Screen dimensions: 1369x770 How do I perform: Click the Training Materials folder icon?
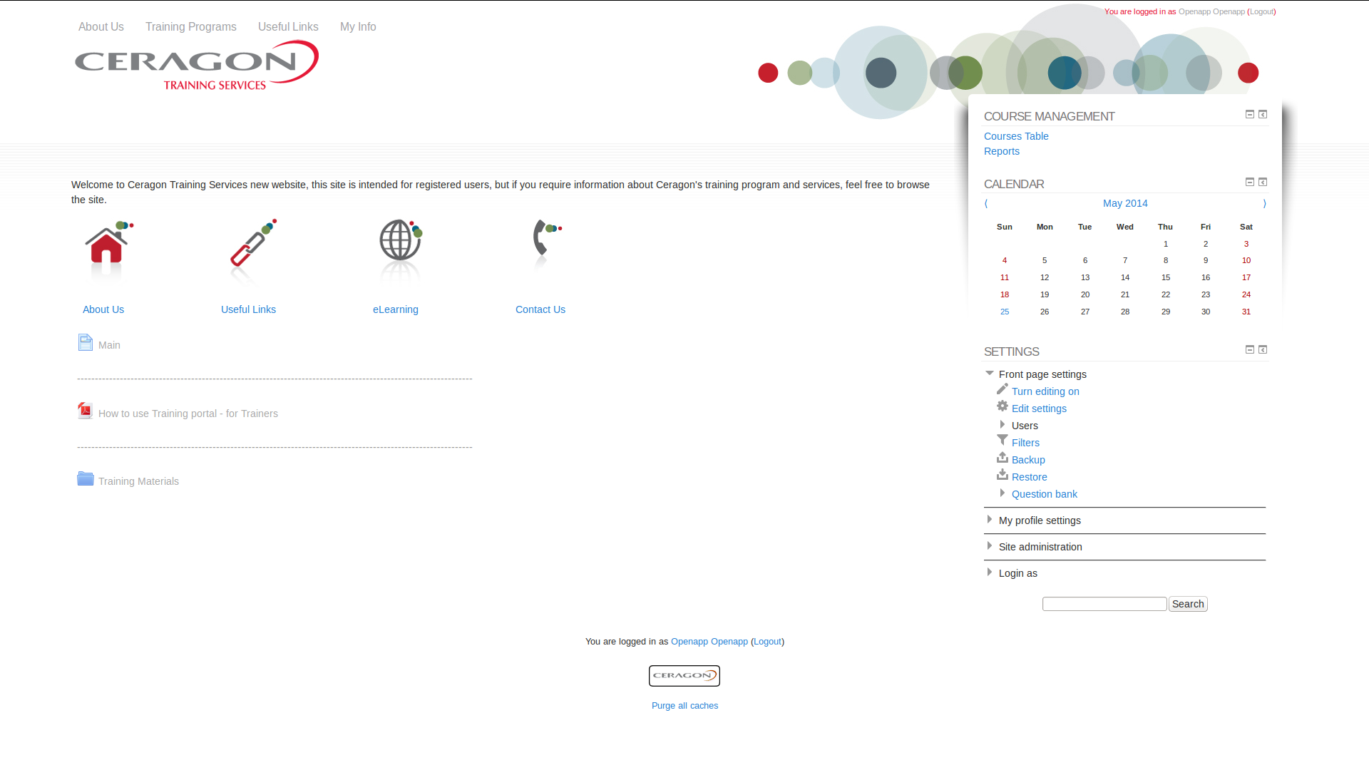[x=86, y=479]
